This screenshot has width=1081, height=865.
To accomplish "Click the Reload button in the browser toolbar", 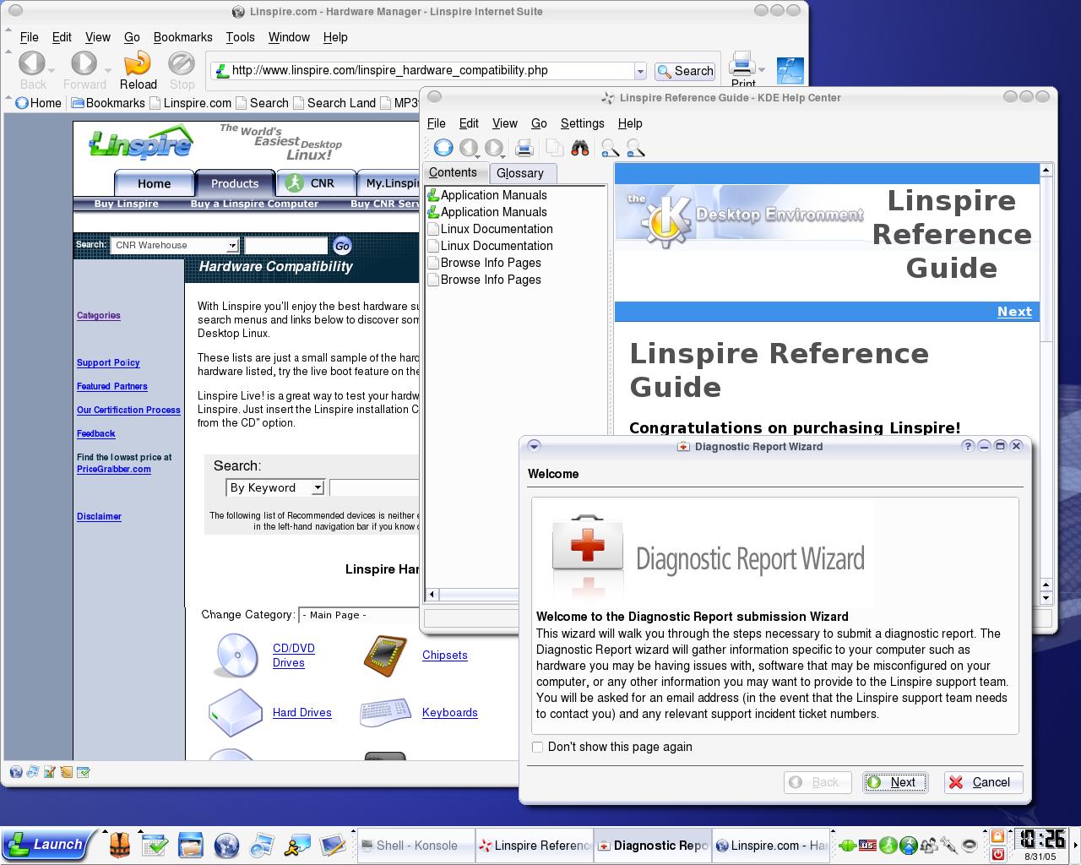I will click(x=138, y=71).
